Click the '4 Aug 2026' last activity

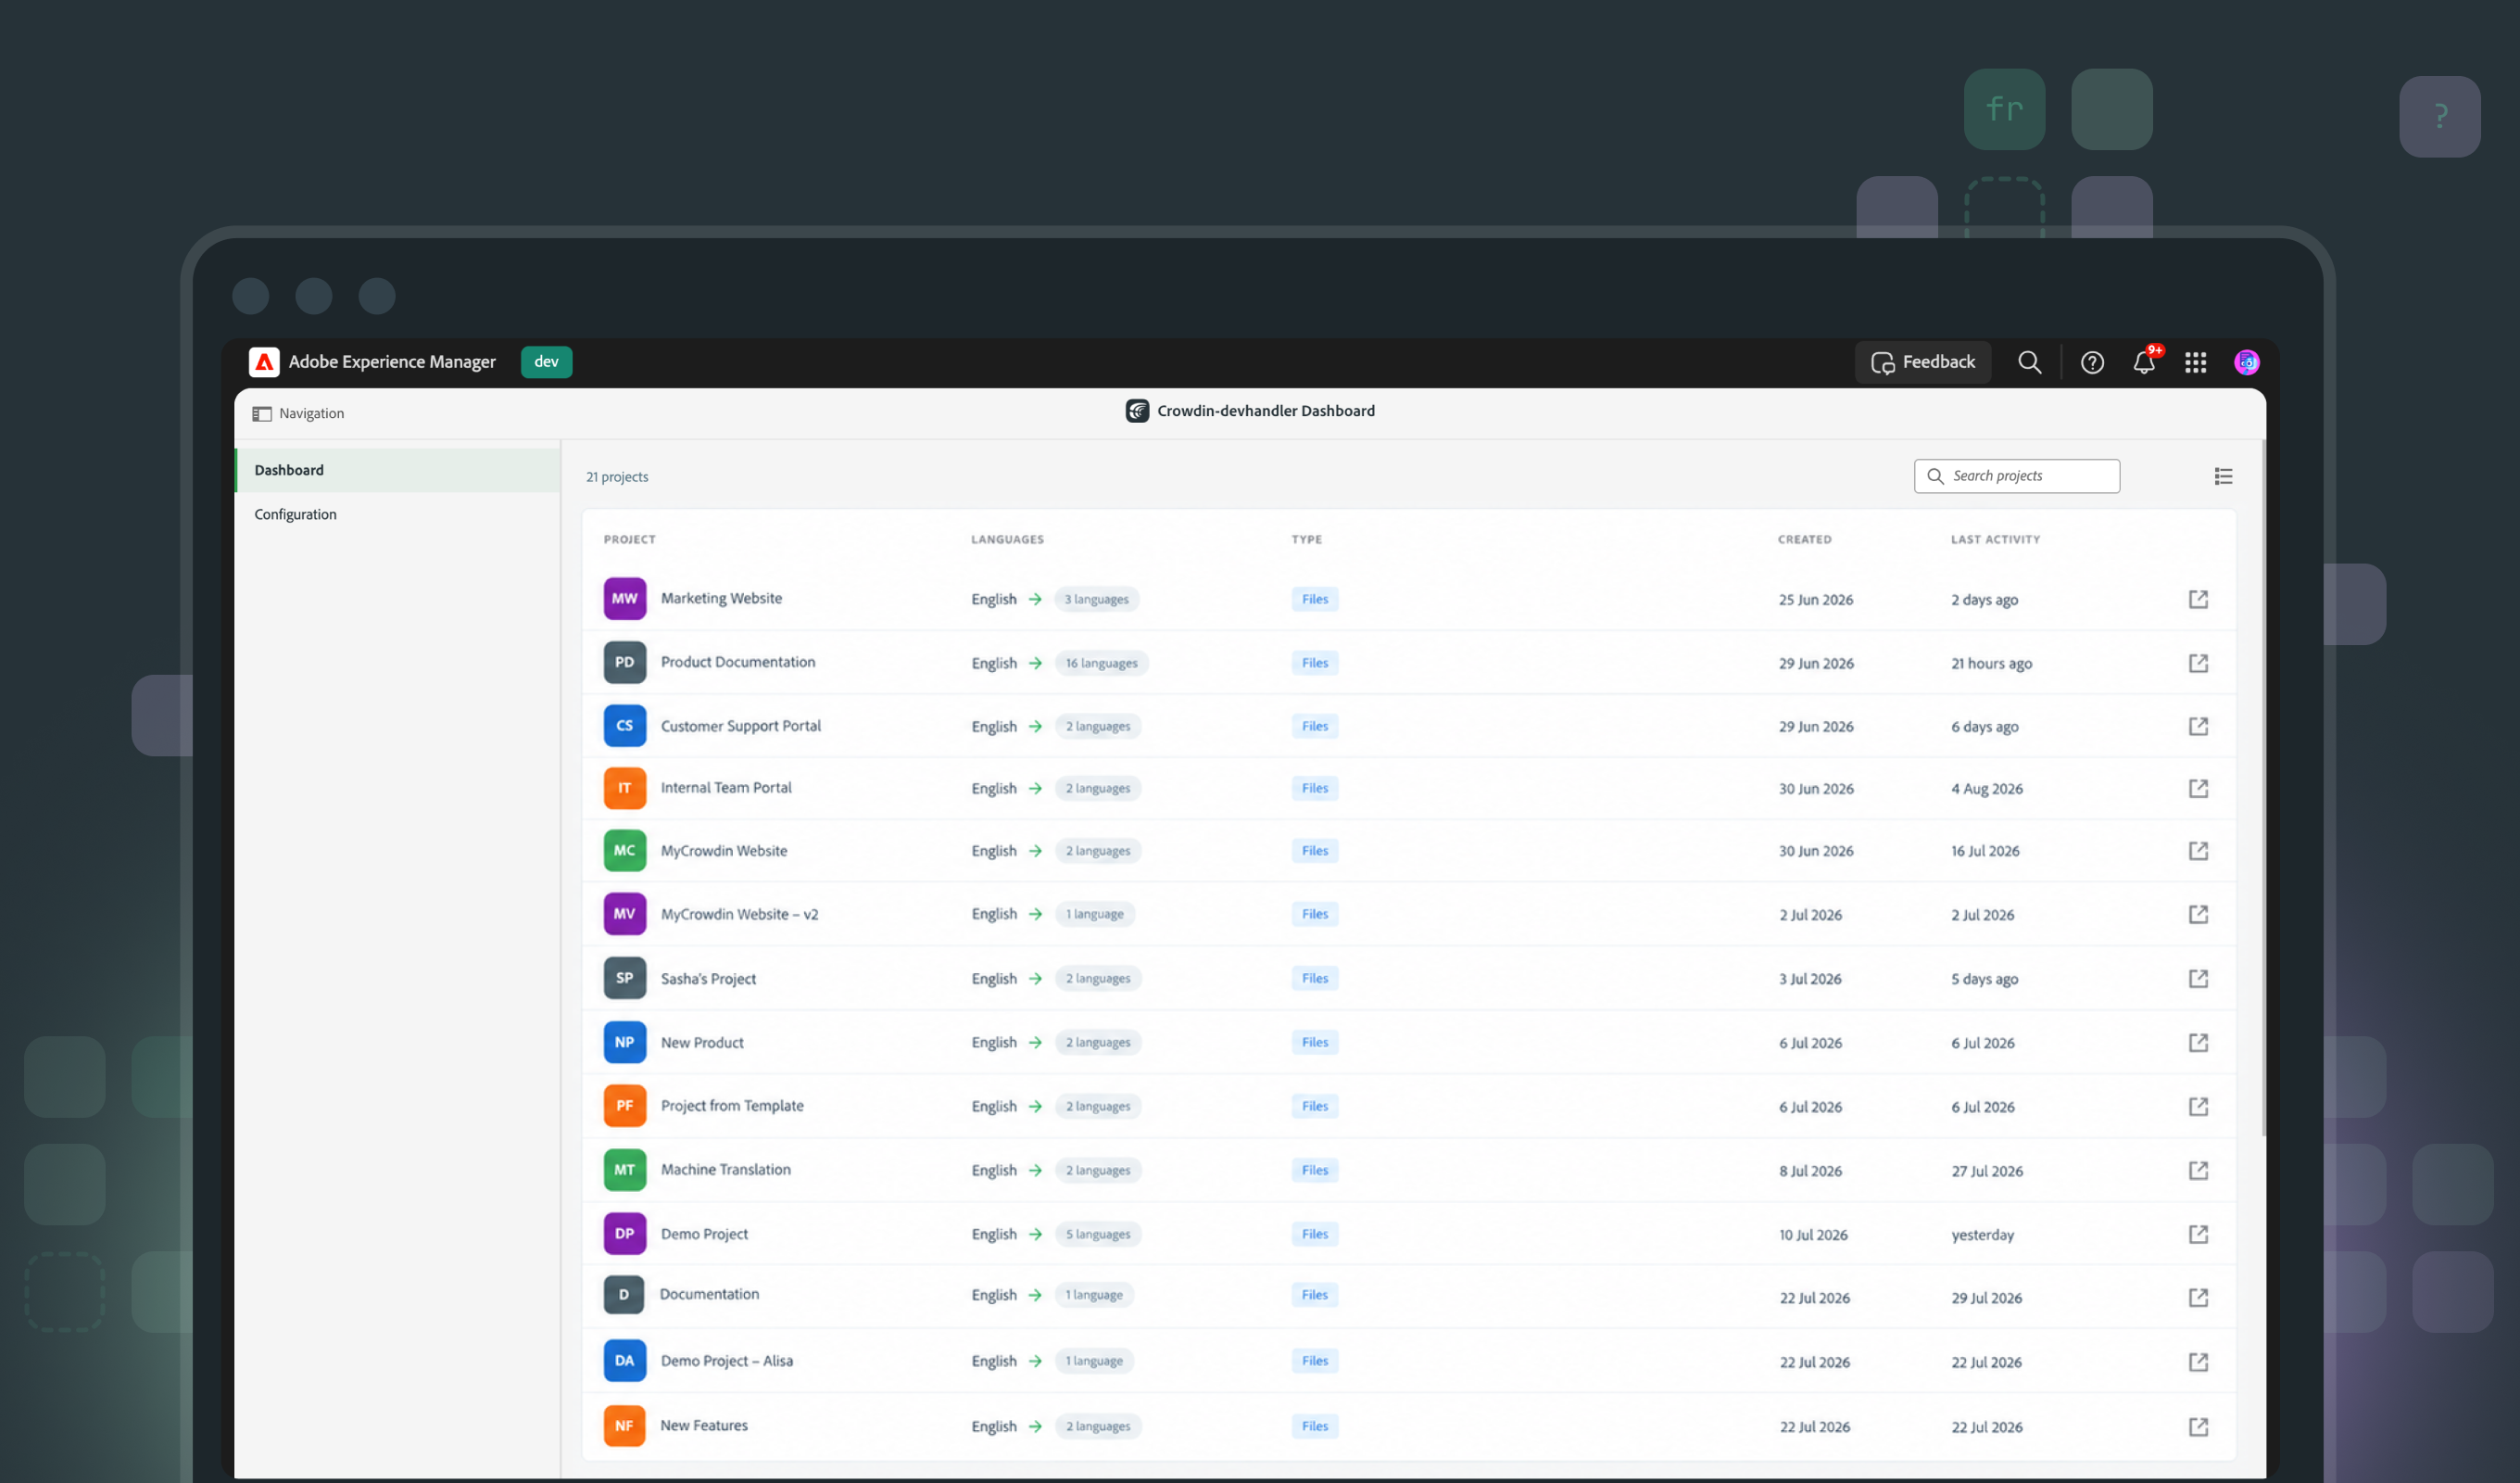[1987, 789]
